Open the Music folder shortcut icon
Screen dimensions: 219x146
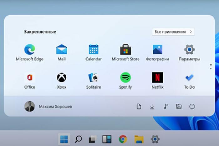pos(166,107)
